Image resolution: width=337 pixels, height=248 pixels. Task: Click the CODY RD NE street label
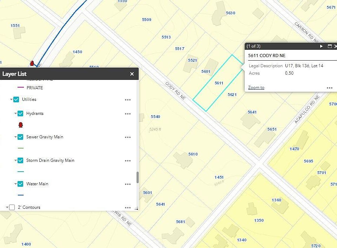point(176,91)
